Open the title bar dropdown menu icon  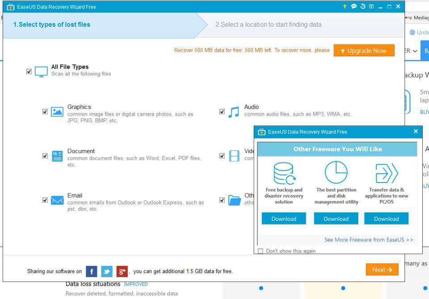click(x=371, y=6)
